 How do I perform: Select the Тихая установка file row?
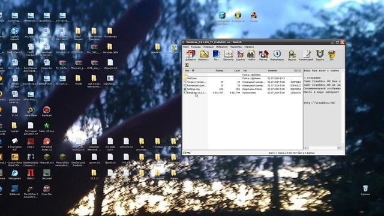(242, 82)
